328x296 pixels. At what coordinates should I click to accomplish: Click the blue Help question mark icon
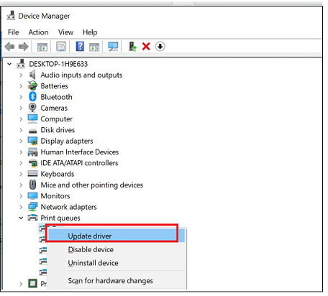pyautogui.click(x=80, y=46)
